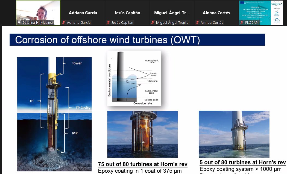Click the corrosion rate zone diagram
Viewport: 287px width, 174px height.
(x=134, y=78)
